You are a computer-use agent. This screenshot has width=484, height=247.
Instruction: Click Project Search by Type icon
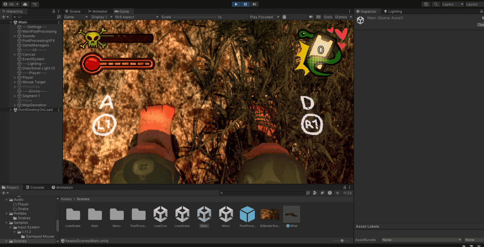coord(315,193)
